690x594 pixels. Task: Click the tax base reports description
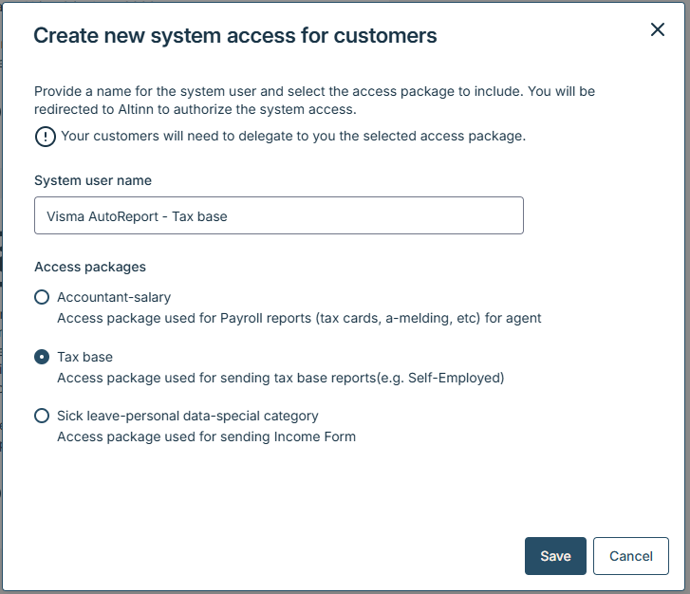click(x=280, y=378)
